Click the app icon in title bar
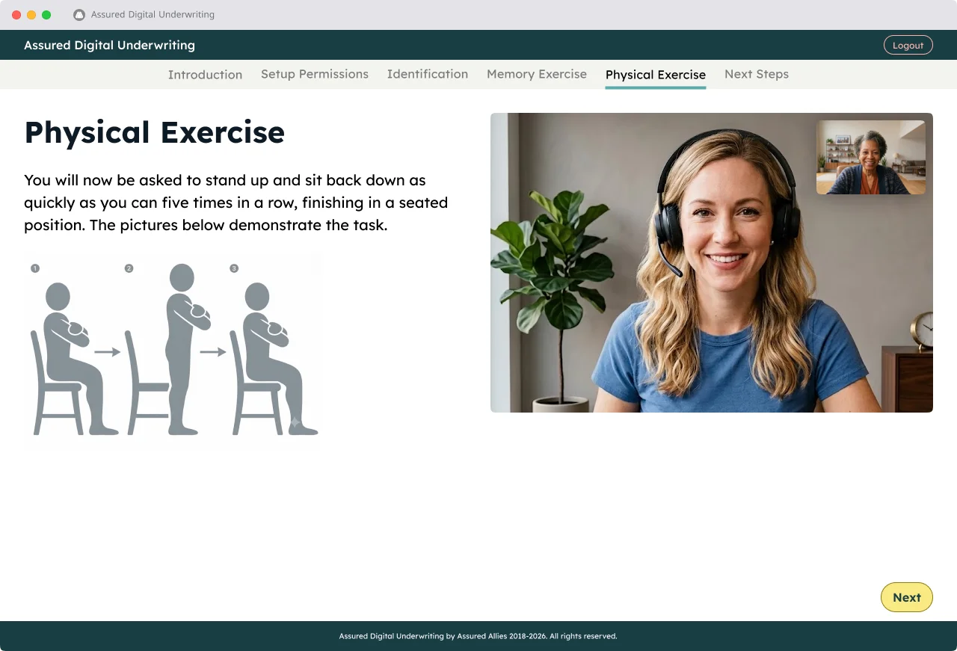Viewport: 957px width, 651px height. click(79, 15)
